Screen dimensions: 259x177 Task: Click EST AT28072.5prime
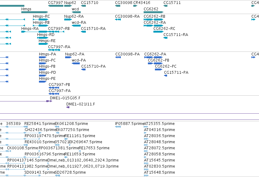point(159,148)
